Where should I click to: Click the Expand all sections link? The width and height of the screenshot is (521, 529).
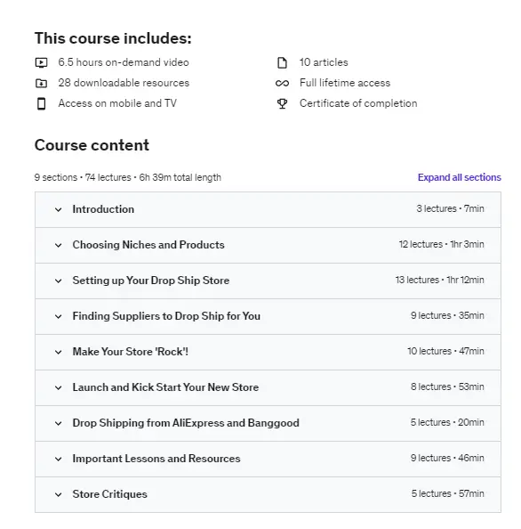(x=460, y=177)
